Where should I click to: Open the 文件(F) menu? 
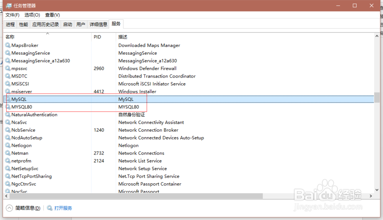(12, 15)
